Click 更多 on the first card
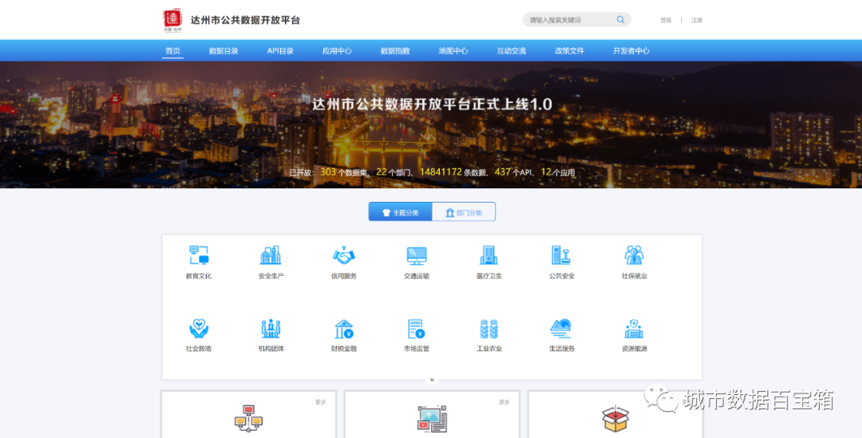 [321, 402]
